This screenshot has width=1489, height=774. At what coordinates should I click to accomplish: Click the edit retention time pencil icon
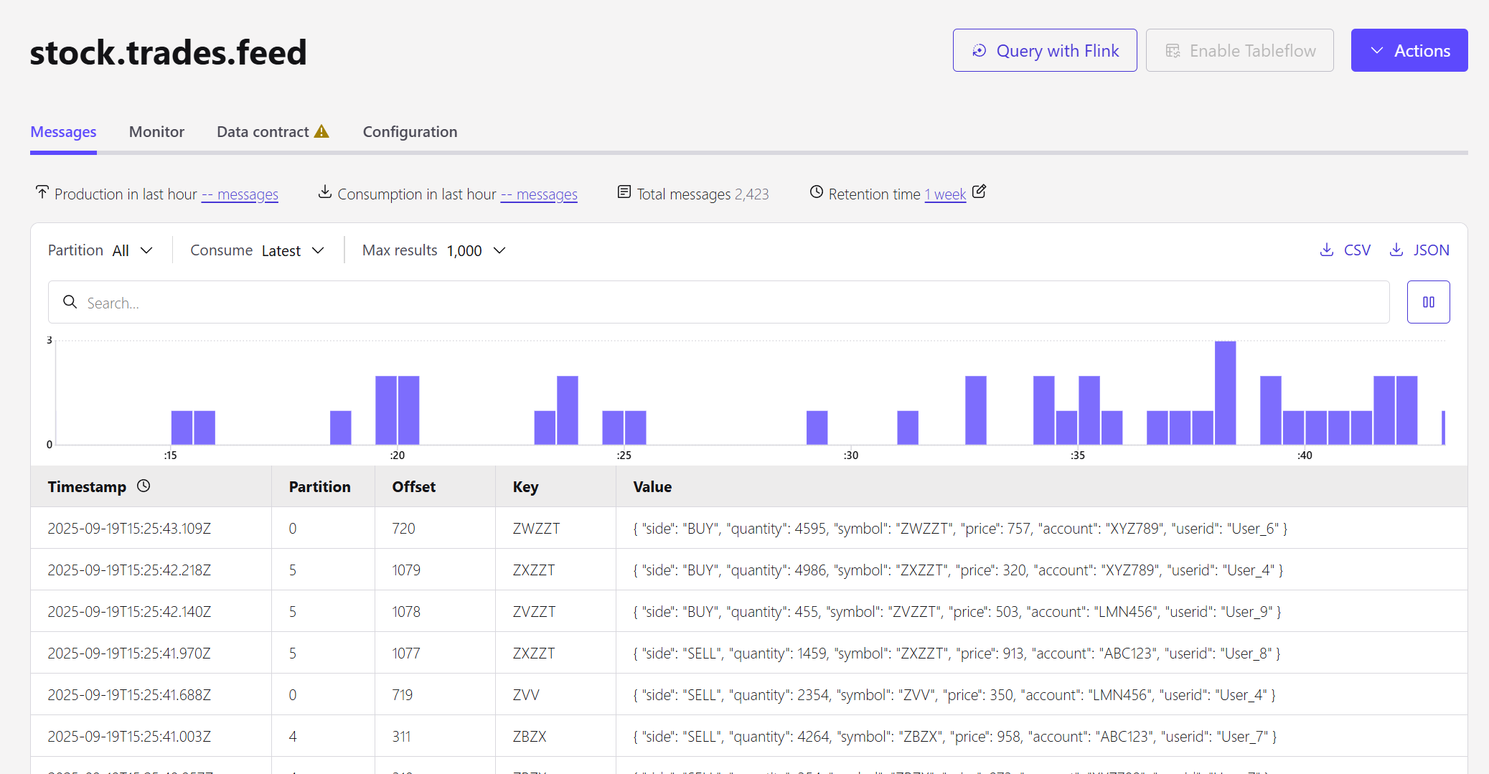click(x=979, y=192)
